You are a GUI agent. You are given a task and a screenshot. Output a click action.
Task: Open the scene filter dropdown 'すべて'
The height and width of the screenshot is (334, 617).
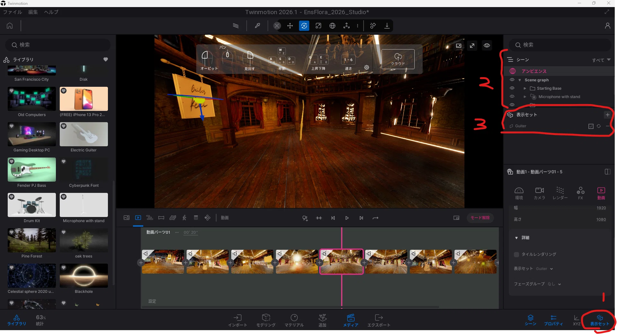[x=601, y=60]
